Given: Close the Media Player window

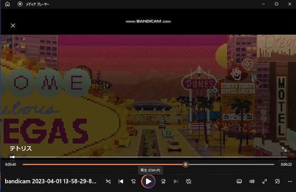Looking at the screenshot, I should 290,4.
